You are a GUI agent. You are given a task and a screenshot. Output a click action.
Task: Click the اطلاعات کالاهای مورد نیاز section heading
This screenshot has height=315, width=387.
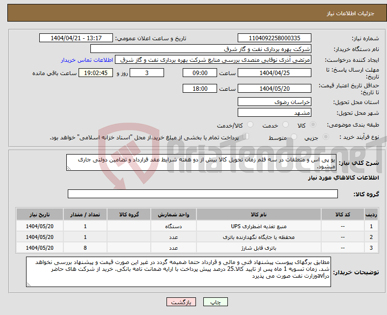coord(343,178)
